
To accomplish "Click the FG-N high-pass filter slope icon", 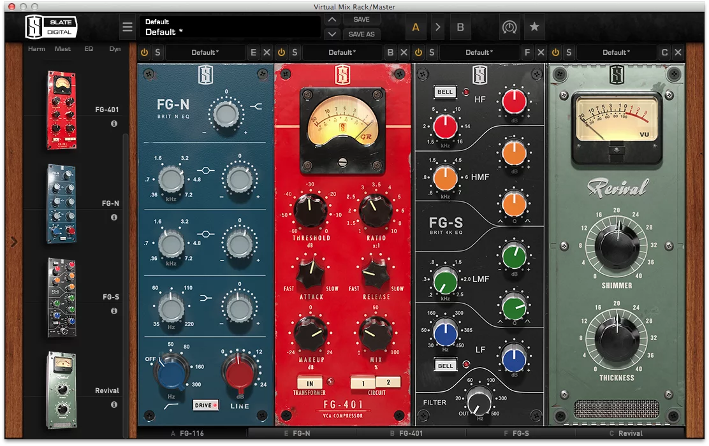I will click(x=170, y=406).
